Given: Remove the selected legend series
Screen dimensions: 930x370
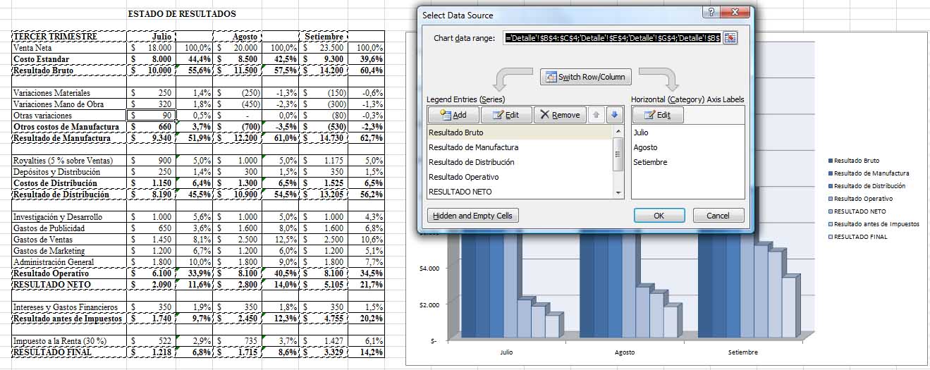Looking at the screenshot, I should click(559, 115).
